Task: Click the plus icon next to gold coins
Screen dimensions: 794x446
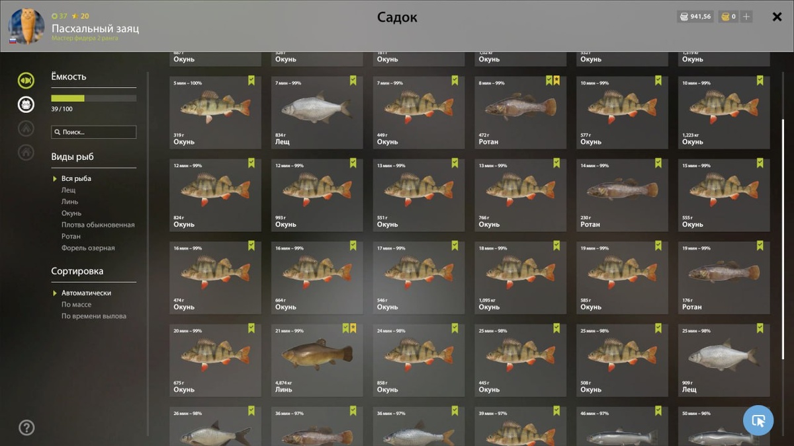Action: [746, 17]
